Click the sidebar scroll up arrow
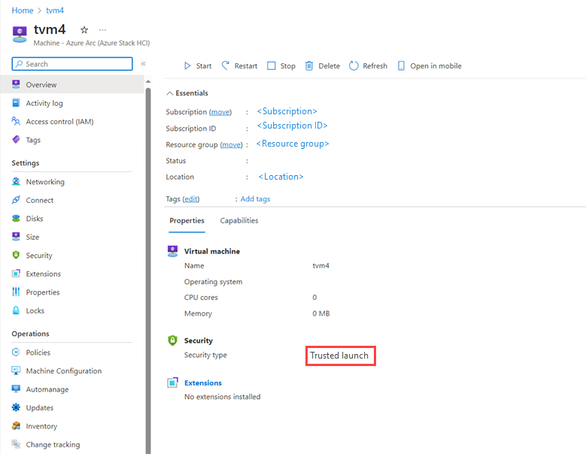The width and height of the screenshot is (586, 454). coord(148,81)
